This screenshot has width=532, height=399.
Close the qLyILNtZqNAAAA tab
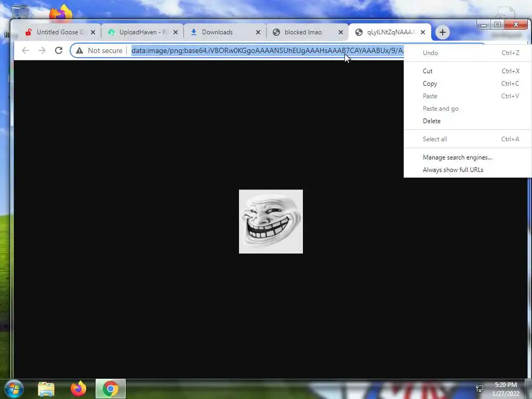tap(423, 32)
